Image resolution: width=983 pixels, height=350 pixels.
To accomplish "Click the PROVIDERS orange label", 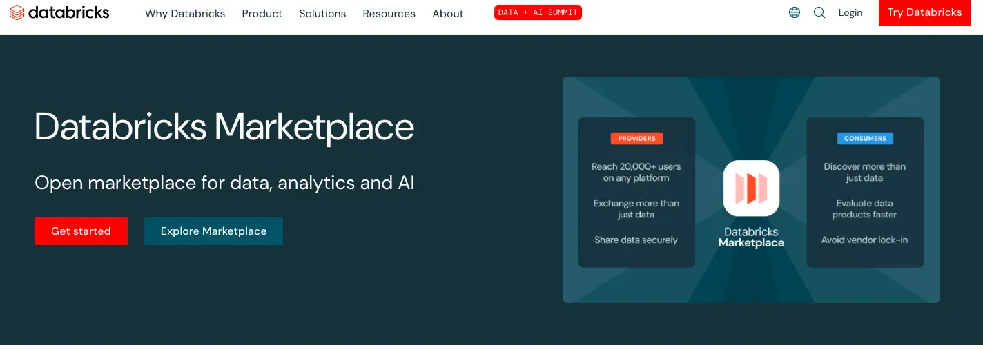I will [636, 138].
